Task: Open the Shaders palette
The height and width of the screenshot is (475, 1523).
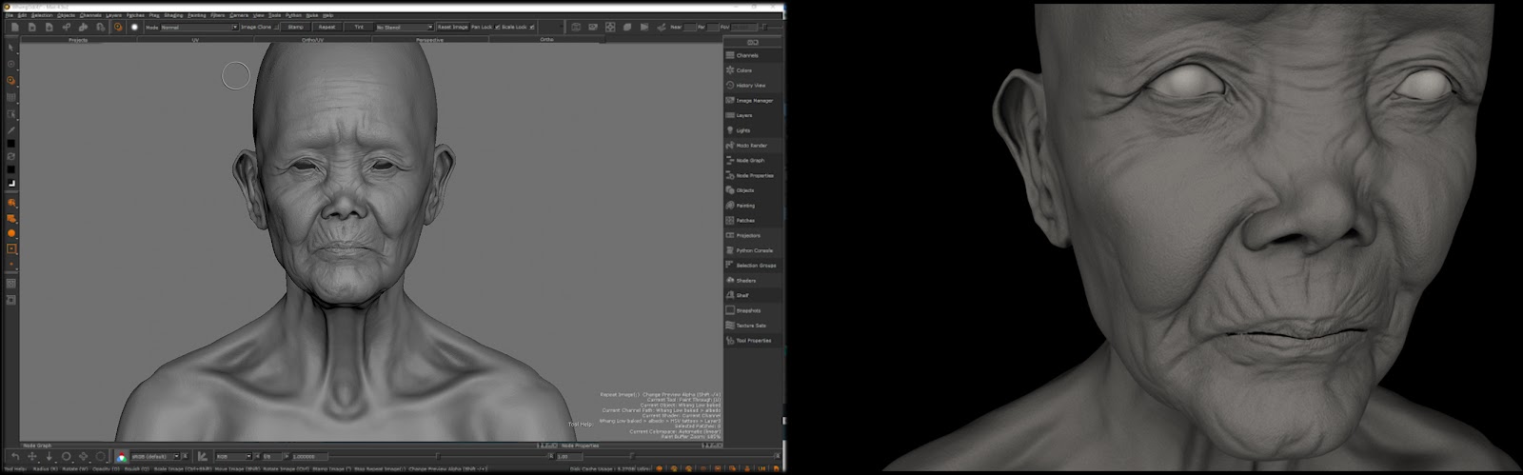Action: click(755, 280)
